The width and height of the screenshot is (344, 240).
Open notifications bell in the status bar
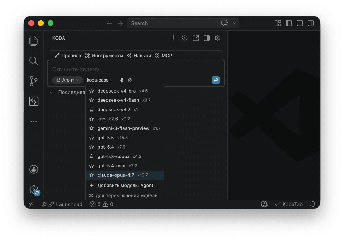point(313,204)
